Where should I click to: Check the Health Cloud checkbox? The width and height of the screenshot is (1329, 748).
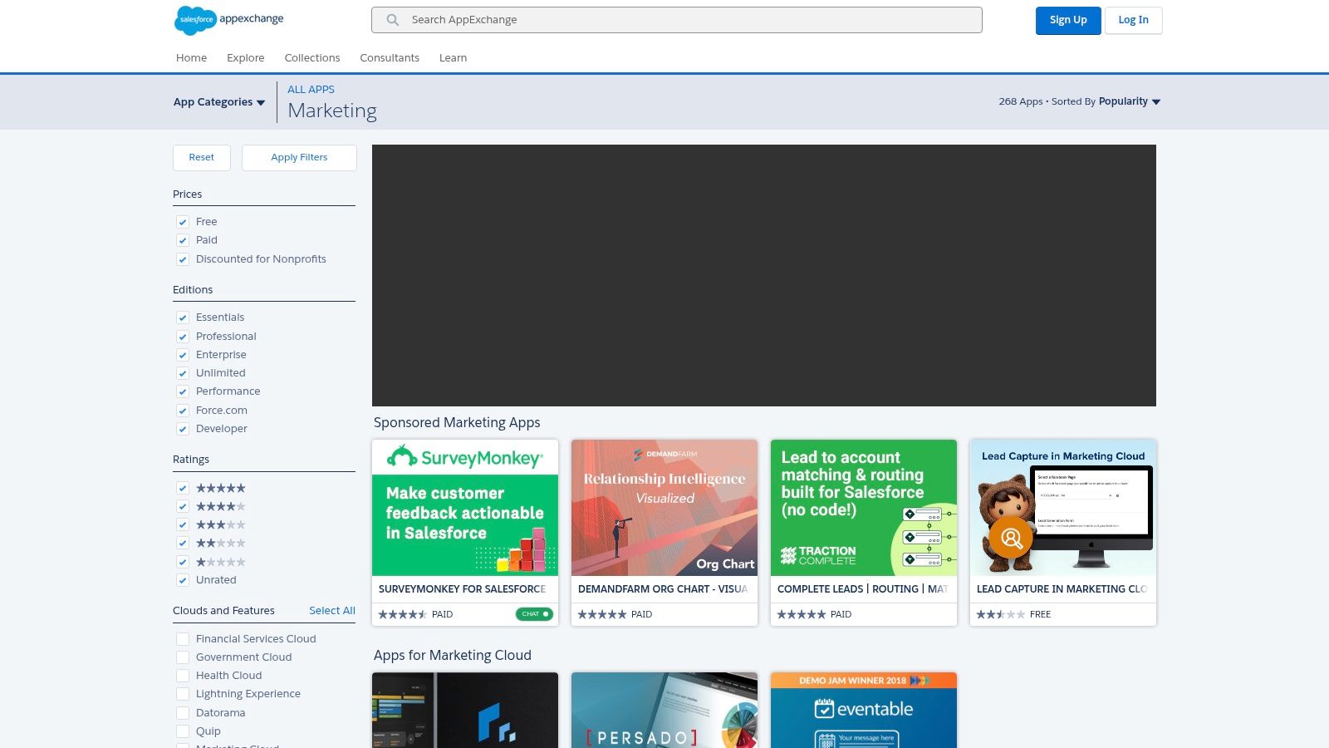(183, 676)
